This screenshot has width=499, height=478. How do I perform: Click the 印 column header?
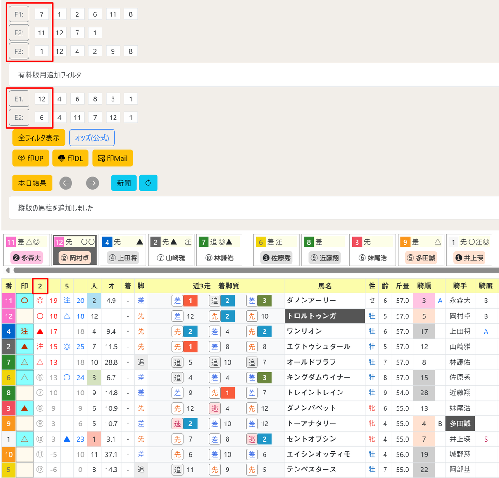point(24,286)
